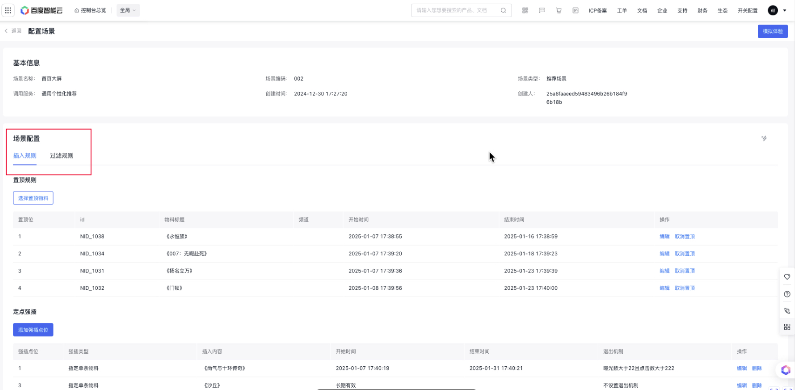Click the search magnifier icon

pyautogui.click(x=503, y=10)
